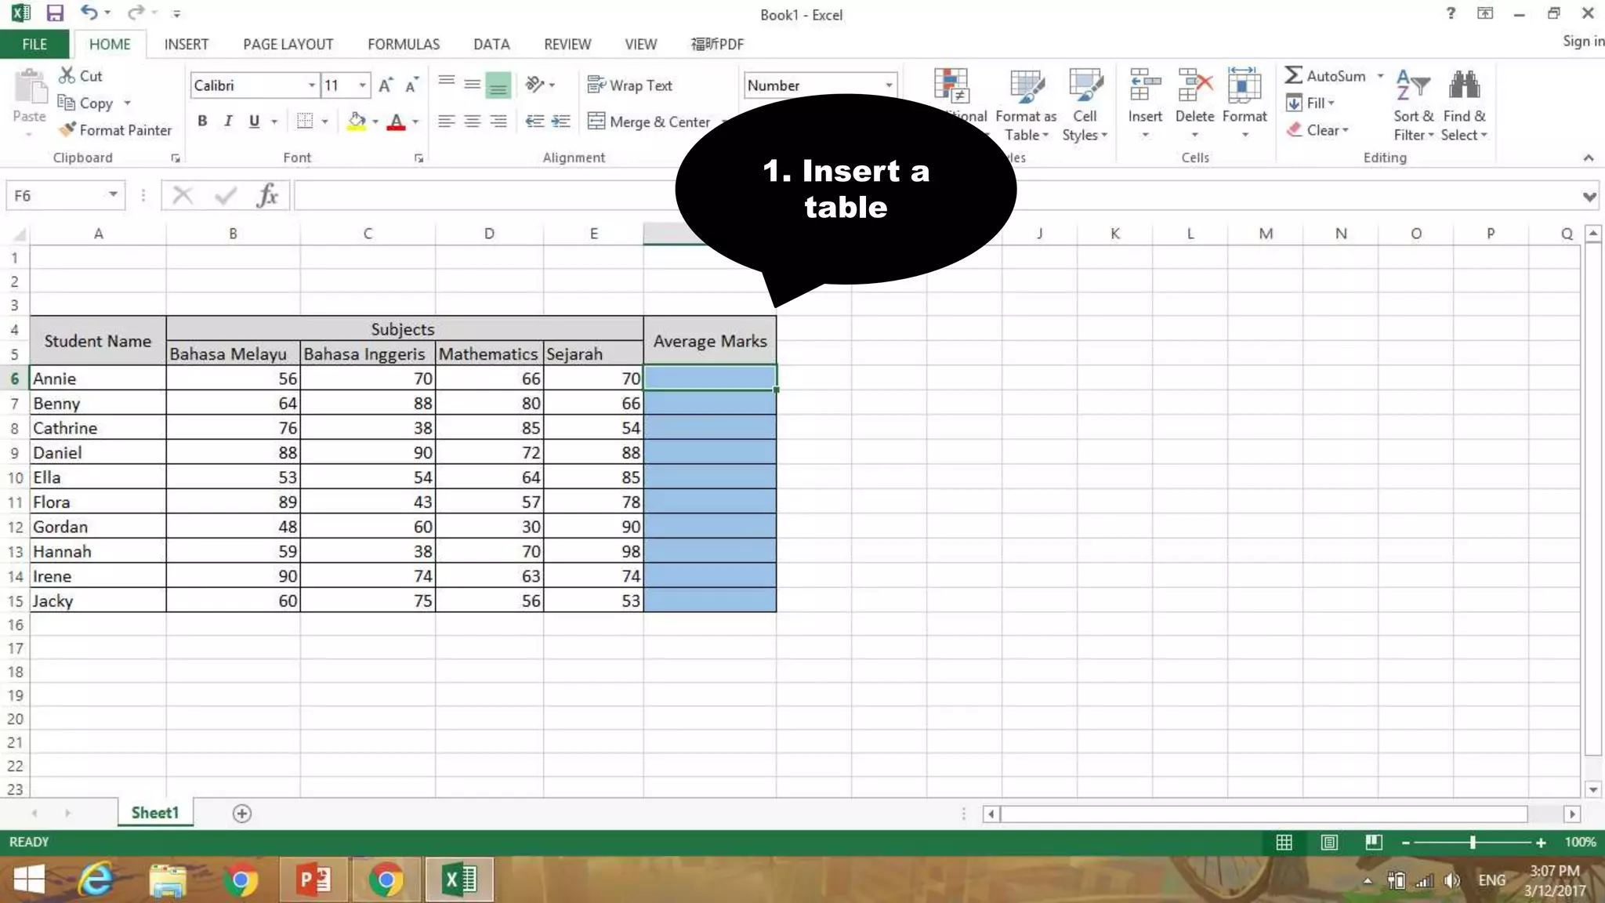Click the Save floppy disk icon
The image size is (1605, 903).
(x=54, y=13)
